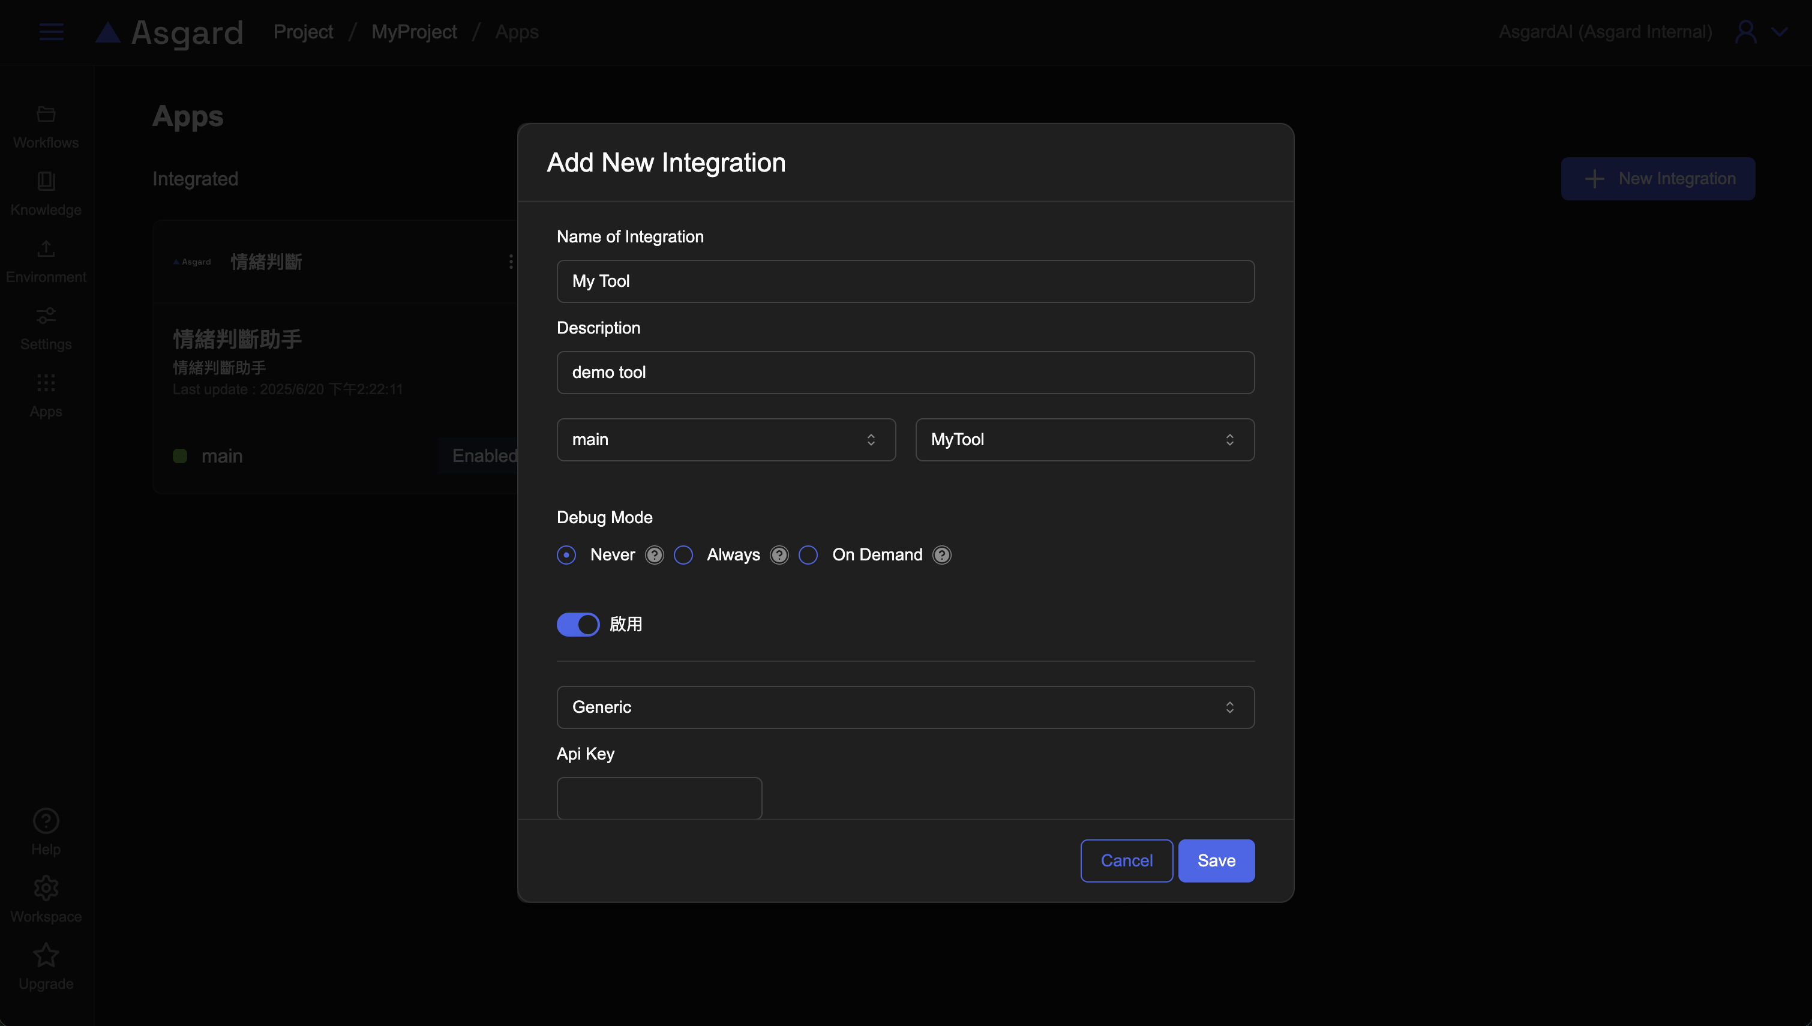The image size is (1812, 1026).
Task: Open Workflows folder icon in sidebar
Action: pyautogui.click(x=46, y=115)
